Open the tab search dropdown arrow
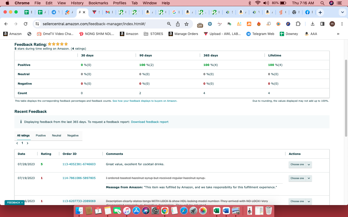The height and width of the screenshot is (217, 348). point(342,12)
